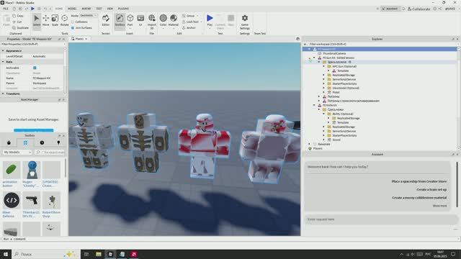Open the Mode Geometric dropdown
The height and width of the screenshot is (259, 461).
(89, 15)
